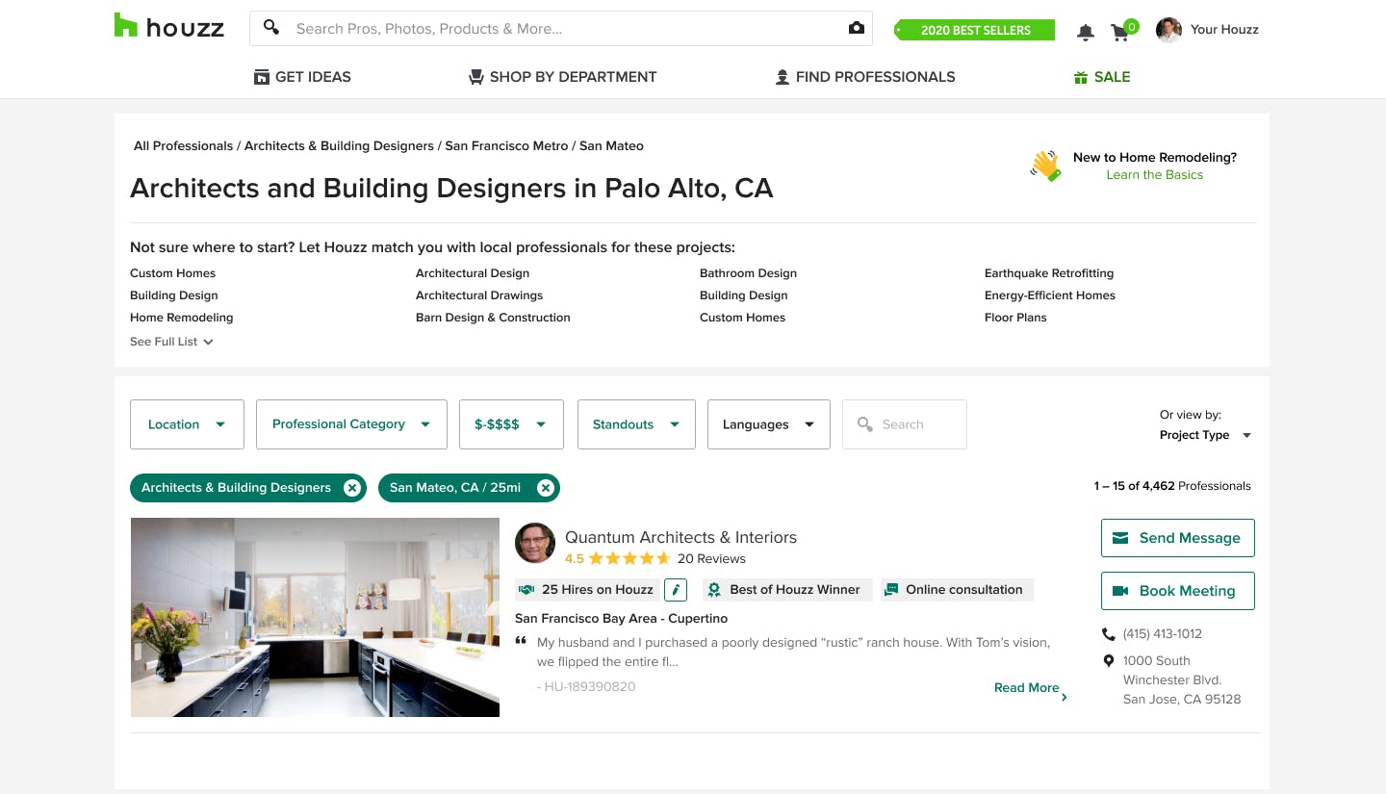This screenshot has height=794, width=1386.
Task: Remove the San Mateo, CA / 25mi filter
Action: click(x=546, y=488)
